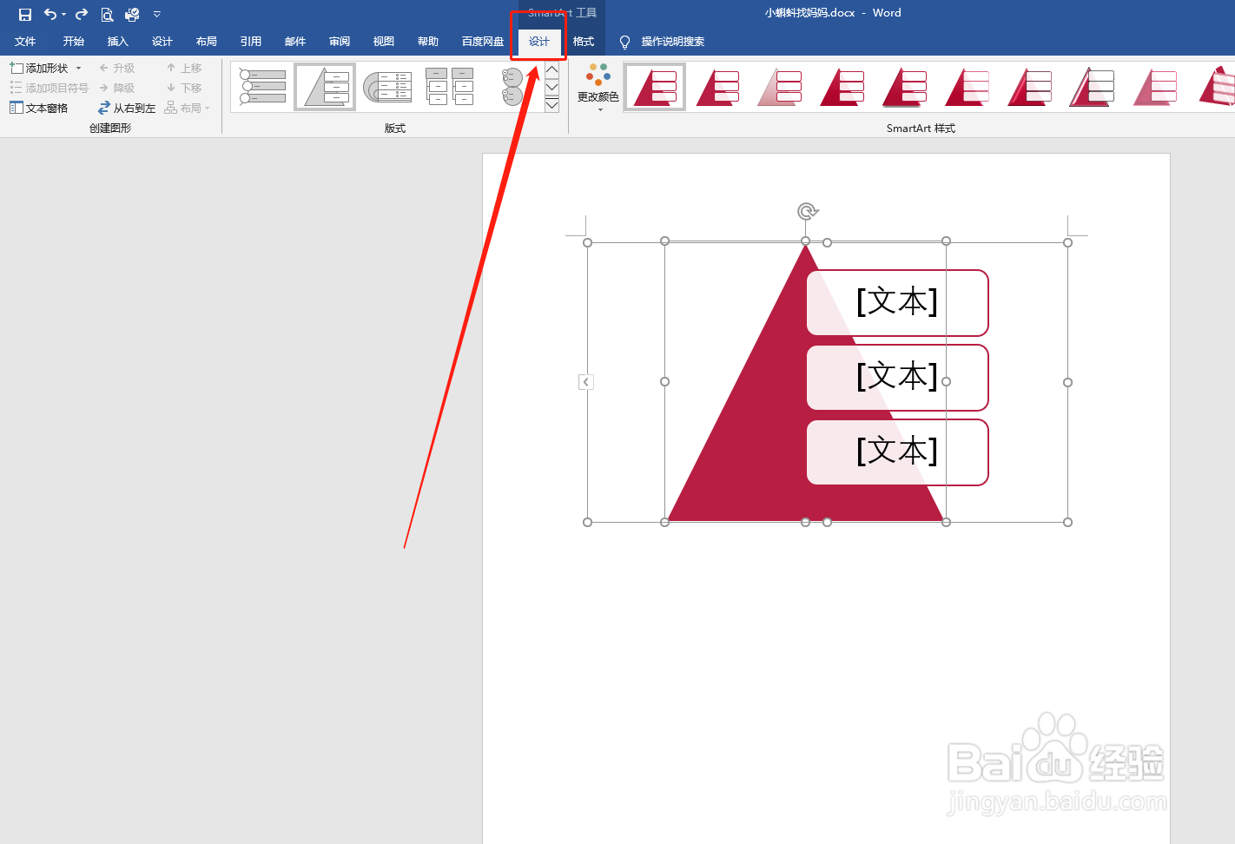
Task: Click the middle [文本] box in pyramid
Action: pos(897,377)
